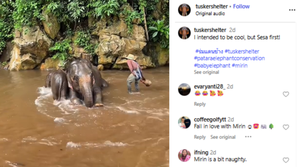Open tuskershelter avatar beside the caption

coord(184,33)
